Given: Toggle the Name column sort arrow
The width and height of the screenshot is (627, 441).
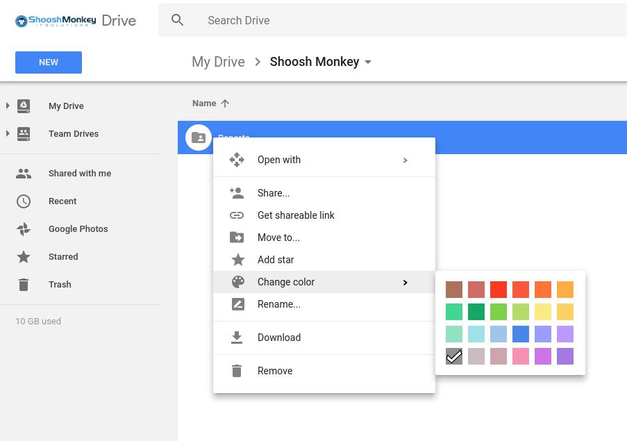Looking at the screenshot, I should pos(225,103).
